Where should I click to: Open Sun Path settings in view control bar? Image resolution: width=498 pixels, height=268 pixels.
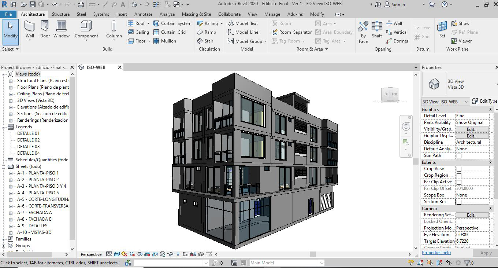124,254
